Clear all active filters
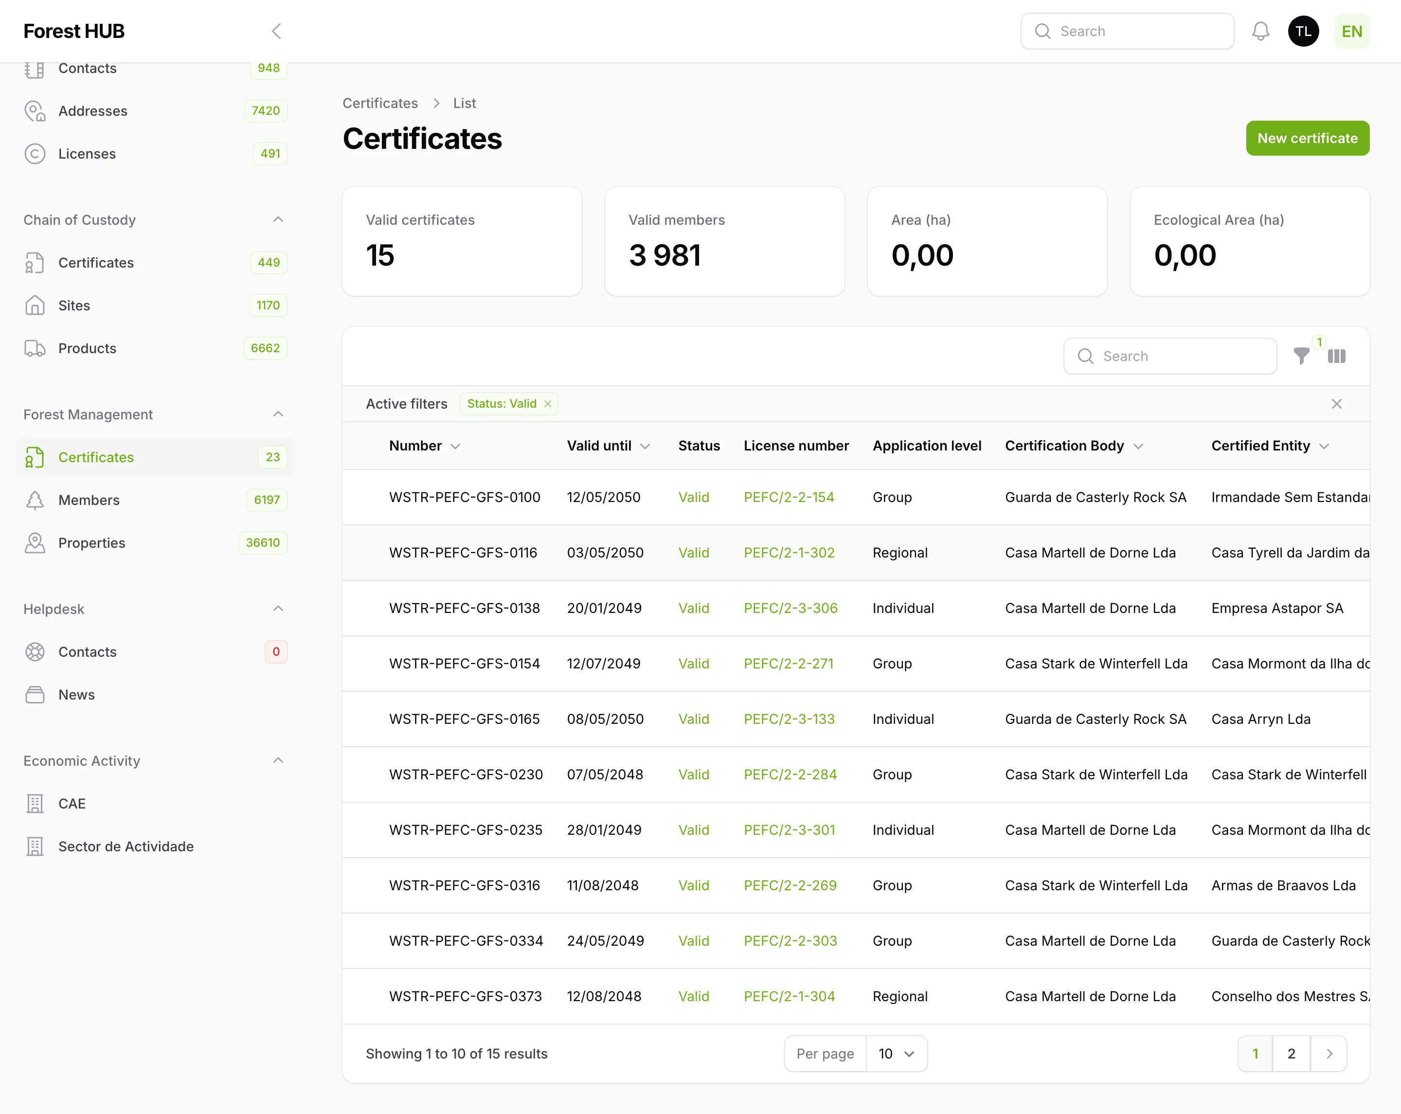Screen dimensions: 1401x1114 click(x=1337, y=404)
